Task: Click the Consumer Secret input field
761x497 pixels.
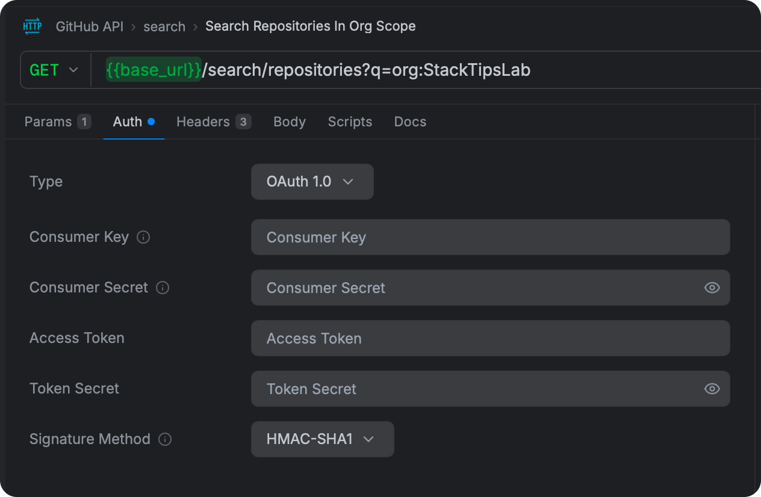Action: [x=491, y=288]
